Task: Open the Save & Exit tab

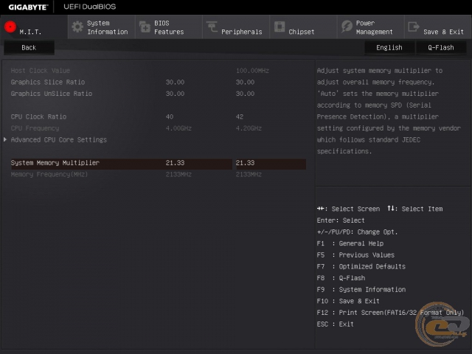Action: tap(438, 27)
